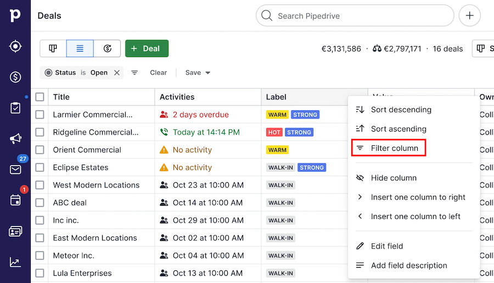Select all deals with header checkbox

tap(40, 97)
